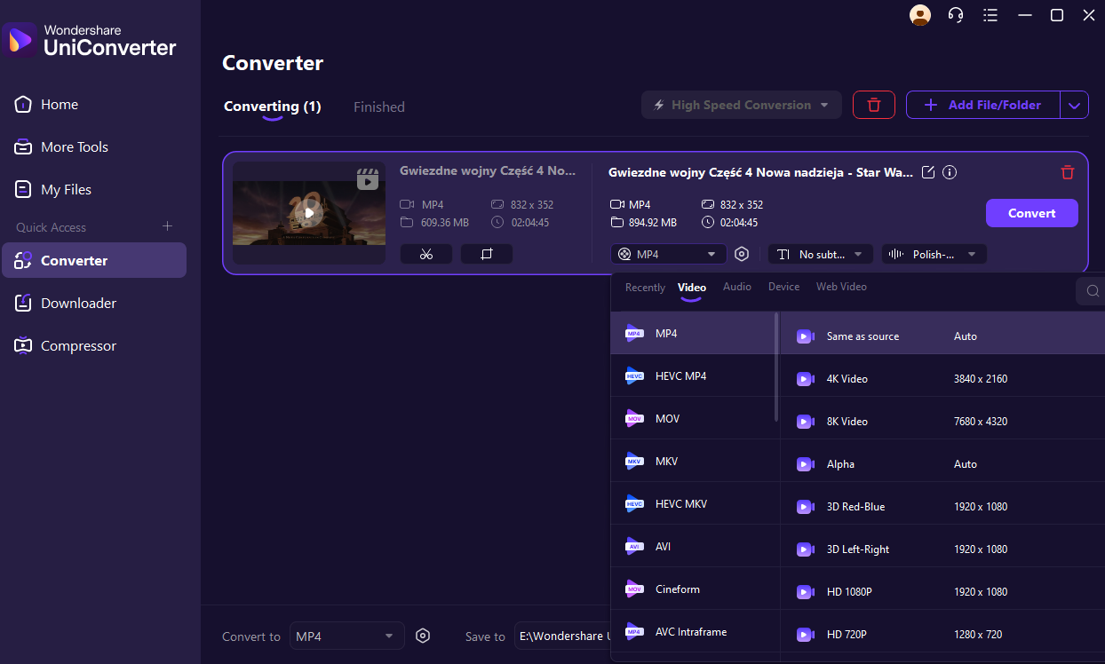Image resolution: width=1105 pixels, height=664 pixels.
Task: Choose the Cineform format
Action: (x=693, y=589)
